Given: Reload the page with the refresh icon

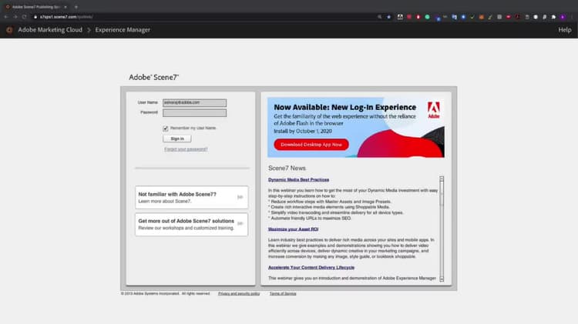Looking at the screenshot, I should [x=25, y=17].
